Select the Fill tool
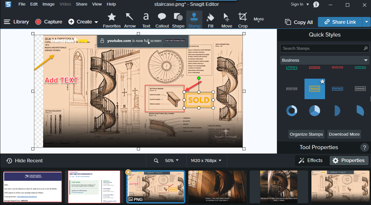Image resolution: width=371 pixels, height=205 pixels. tap(210, 20)
